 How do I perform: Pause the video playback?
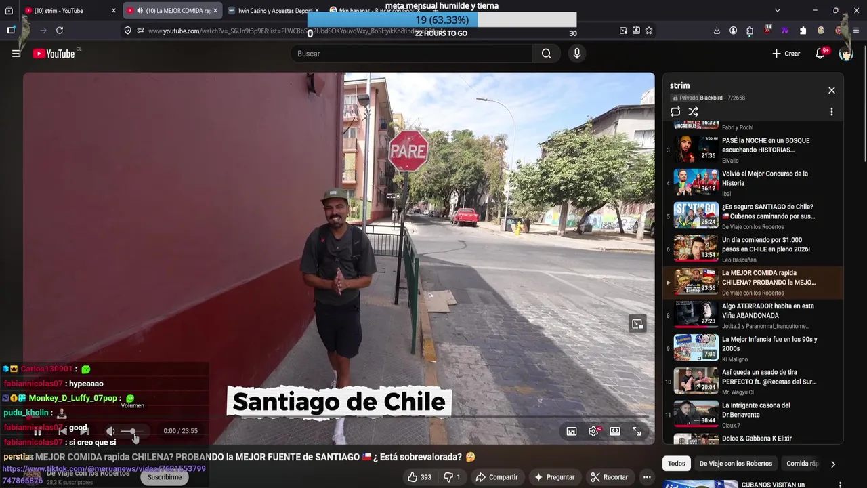click(37, 431)
